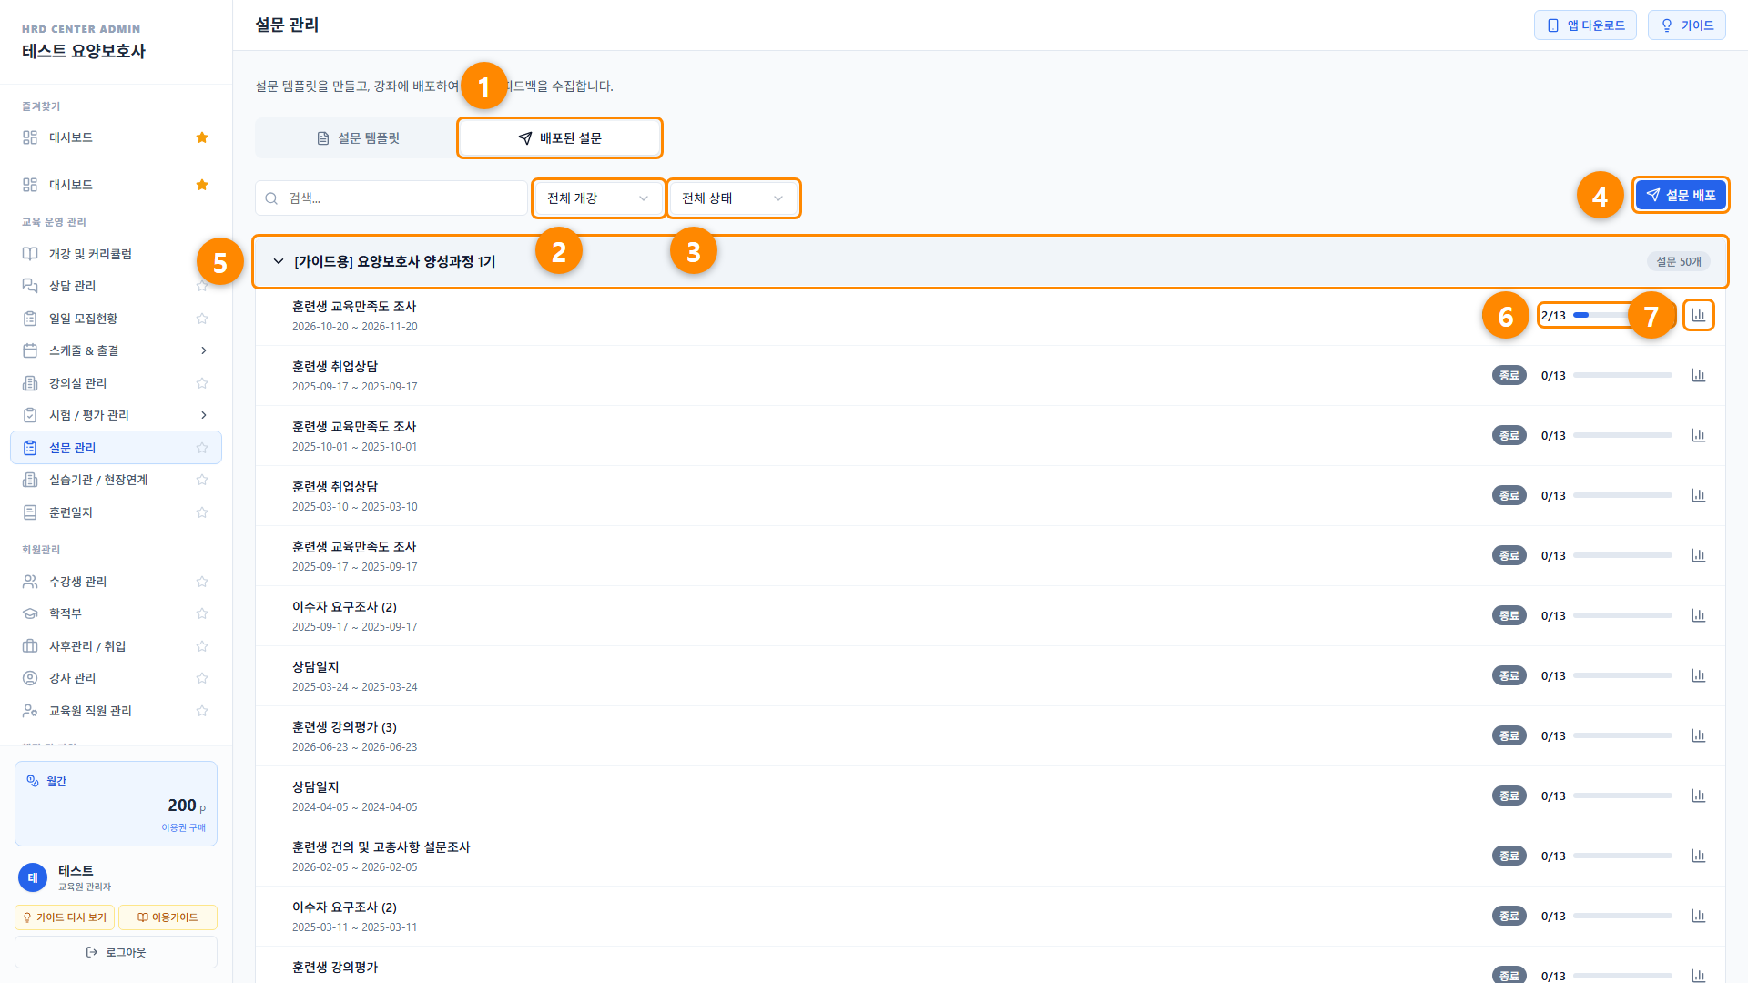This screenshot has width=1748, height=983.
Task: Open the 전체 개강 dropdown
Action: [x=598, y=198]
